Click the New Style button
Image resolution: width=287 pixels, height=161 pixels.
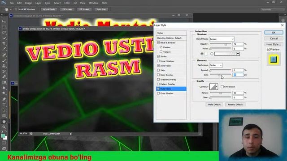[274, 44]
